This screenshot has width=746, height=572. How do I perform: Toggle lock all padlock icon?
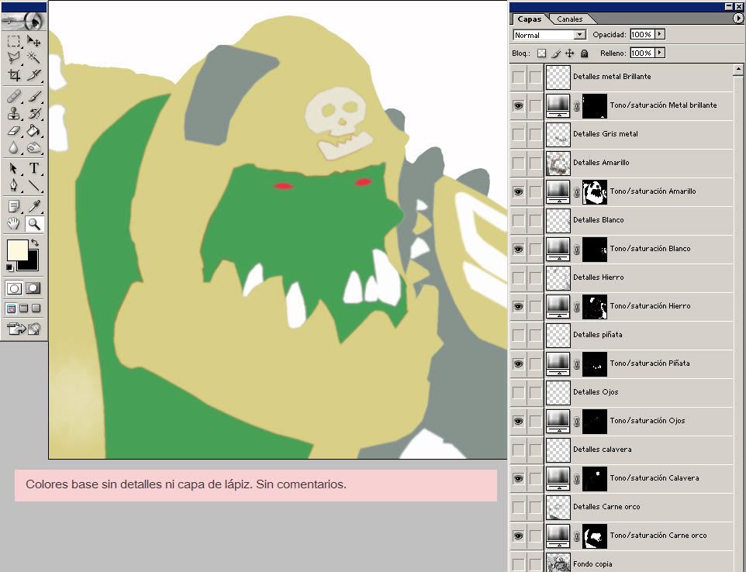[x=584, y=53]
